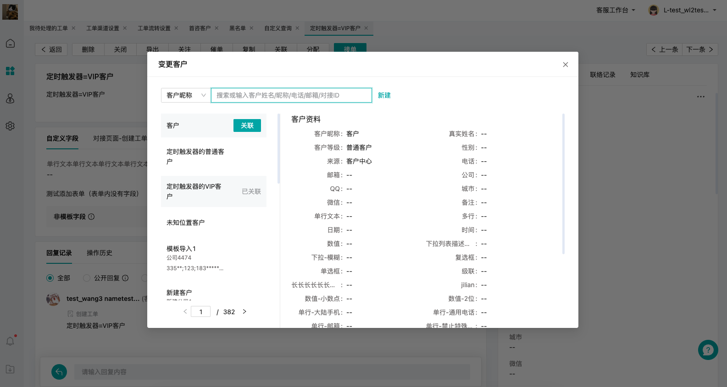Screen dimensions: 727x387
Task: Switch to 我待处理的工单 tab
Action: click(x=48, y=28)
